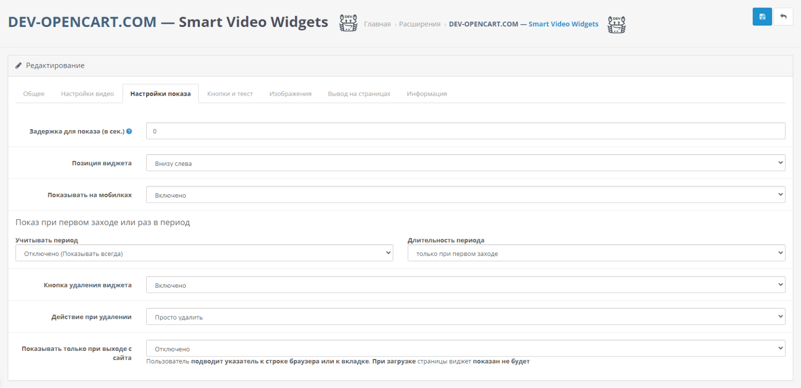Viewport: 801px width, 388px height.
Task: Open the Общее tab
Action: point(34,94)
